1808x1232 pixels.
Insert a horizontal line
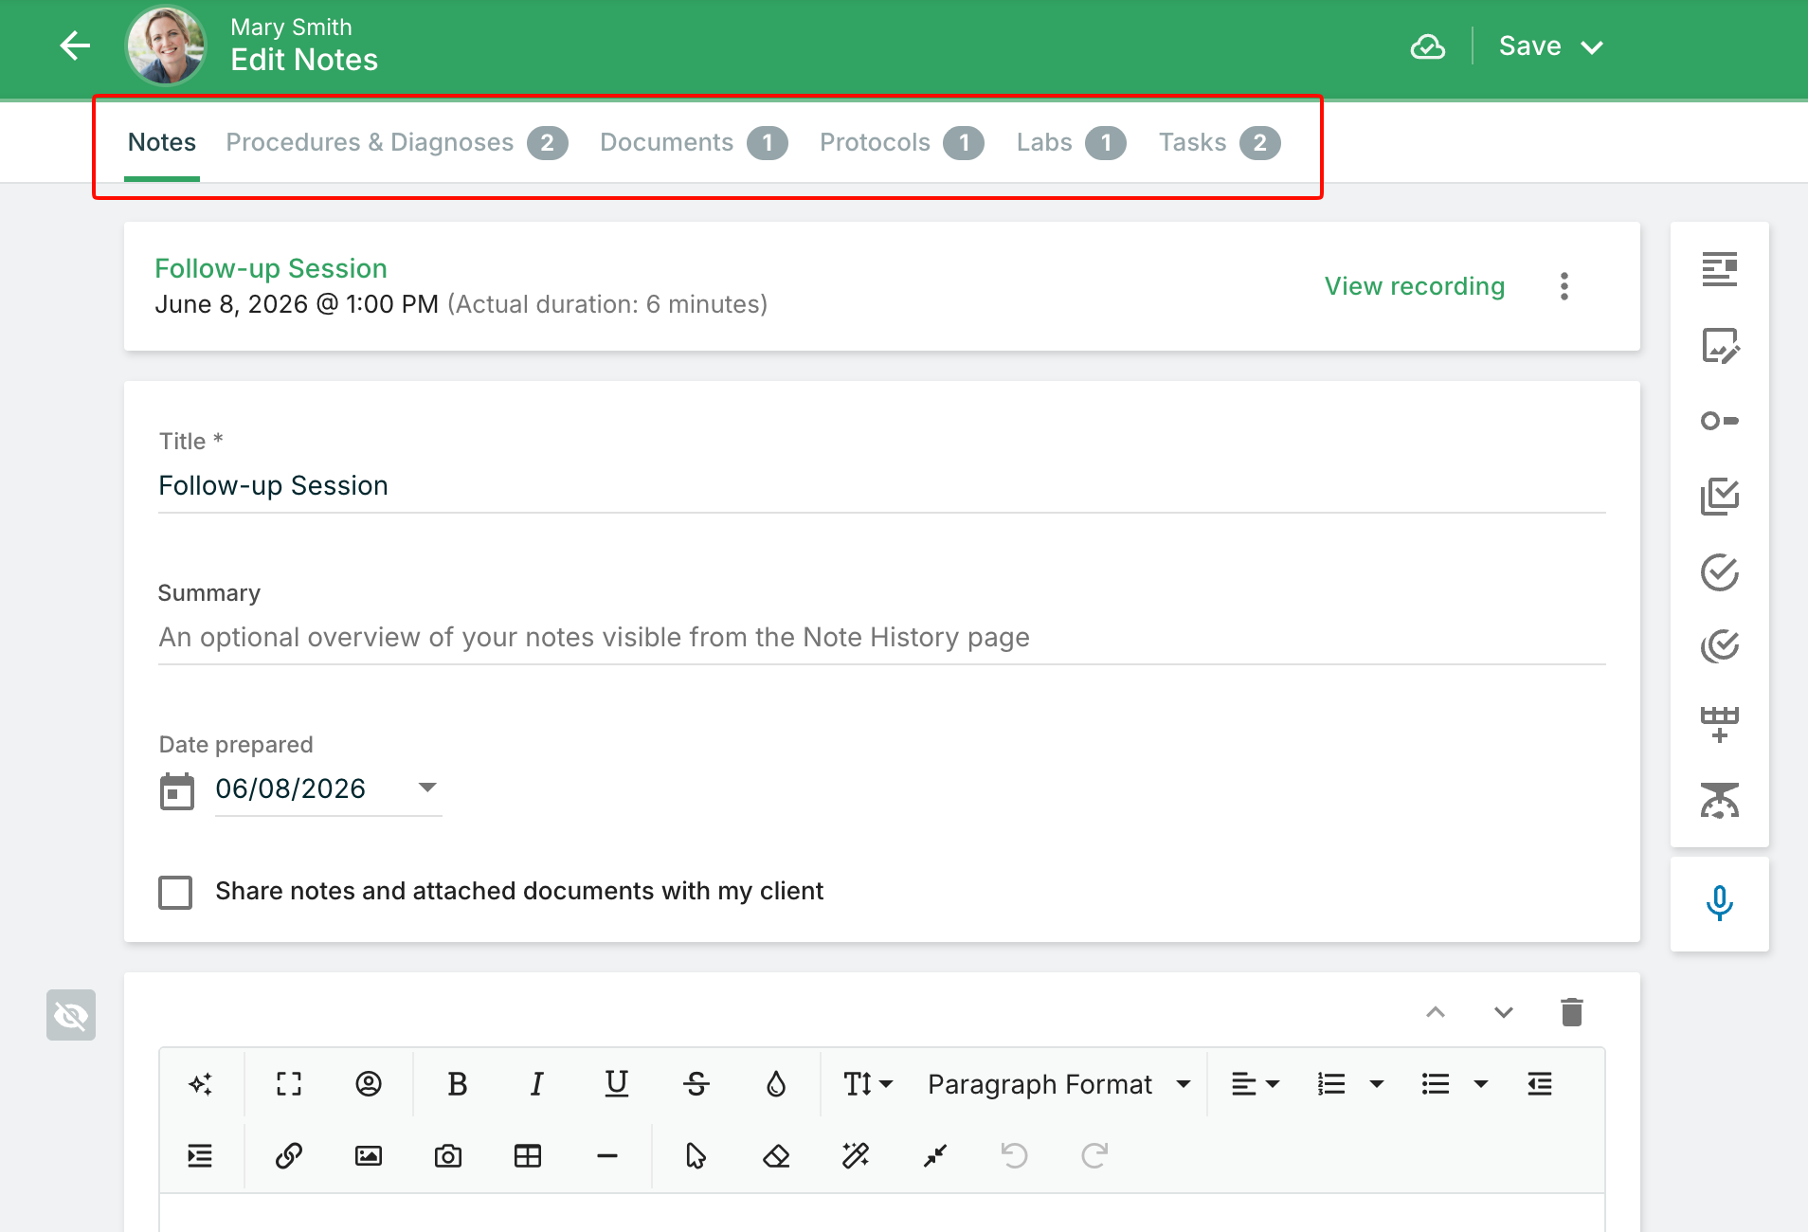click(607, 1156)
